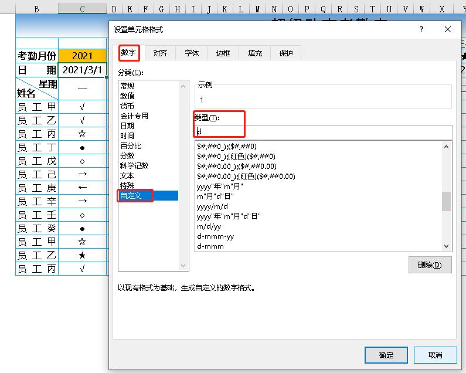
Task: Click cell containing 2021
Action: click(82, 56)
